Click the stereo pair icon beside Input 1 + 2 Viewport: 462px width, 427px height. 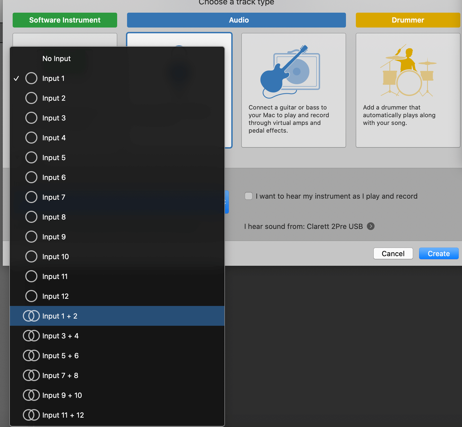[x=31, y=316]
